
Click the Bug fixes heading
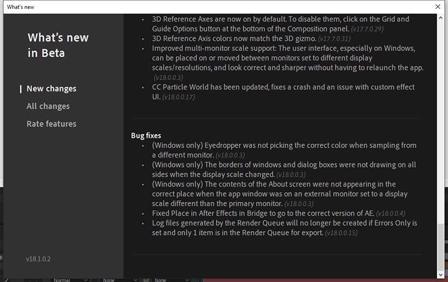(x=146, y=136)
